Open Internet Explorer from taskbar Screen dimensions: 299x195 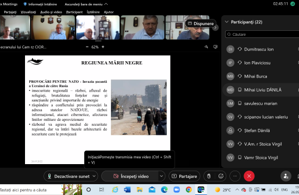pyautogui.click(x=115, y=190)
